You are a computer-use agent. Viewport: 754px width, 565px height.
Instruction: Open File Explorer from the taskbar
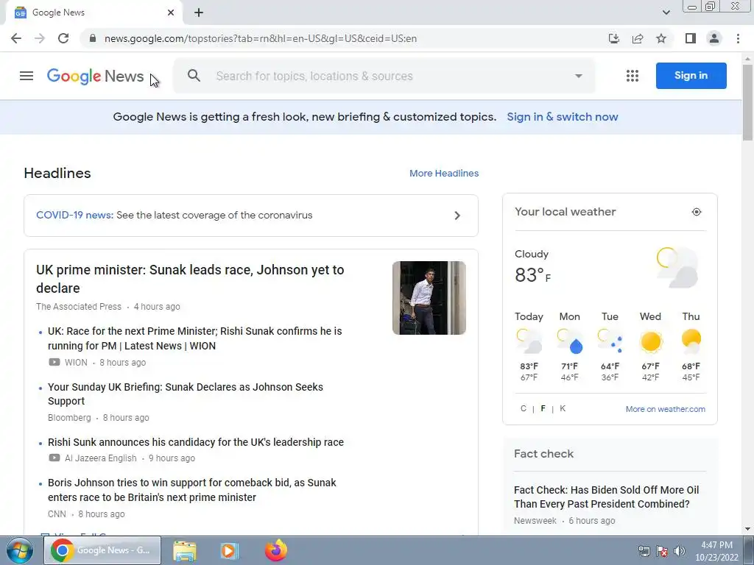185,551
